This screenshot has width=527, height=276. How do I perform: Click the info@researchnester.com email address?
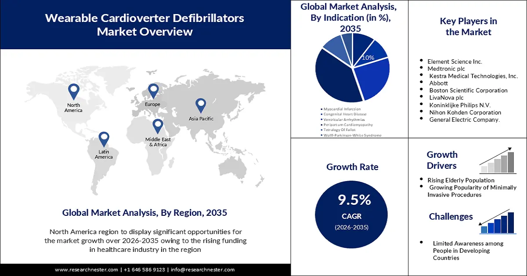tap(202, 269)
